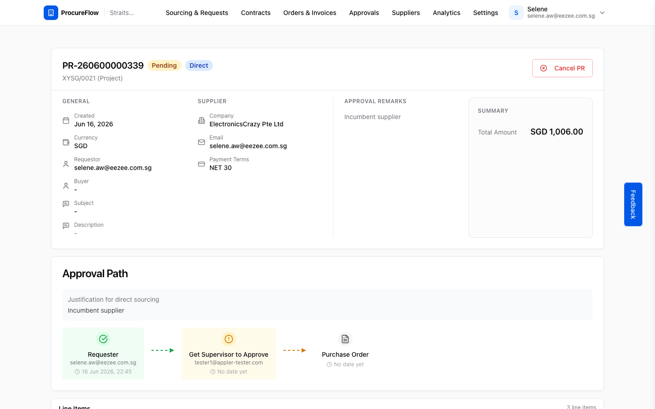655x409 pixels.
Task: Cancel this purchase request
Action: click(x=562, y=68)
